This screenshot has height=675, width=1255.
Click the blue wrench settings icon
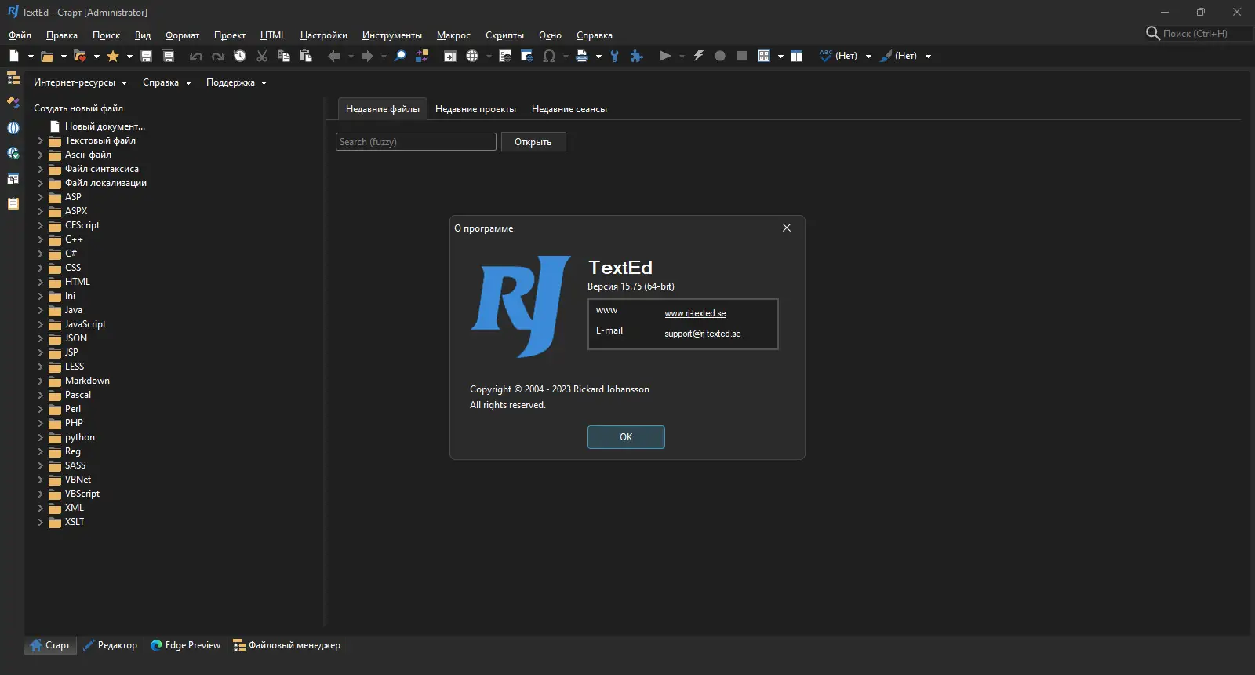(x=615, y=56)
